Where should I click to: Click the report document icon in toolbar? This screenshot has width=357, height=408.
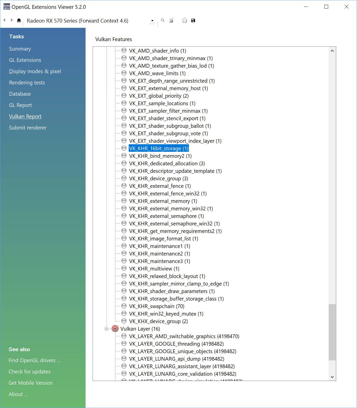click(x=171, y=20)
